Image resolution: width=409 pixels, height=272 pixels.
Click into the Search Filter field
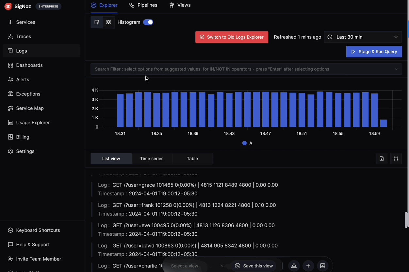pyautogui.click(x=246, y=69)
